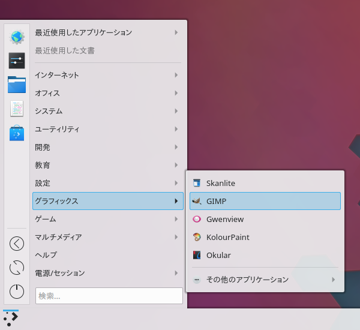Click the KolourPaint palette icon
The width and height of the screenshot is (360, 330).
pyautogui.click(x=197, y=237)
